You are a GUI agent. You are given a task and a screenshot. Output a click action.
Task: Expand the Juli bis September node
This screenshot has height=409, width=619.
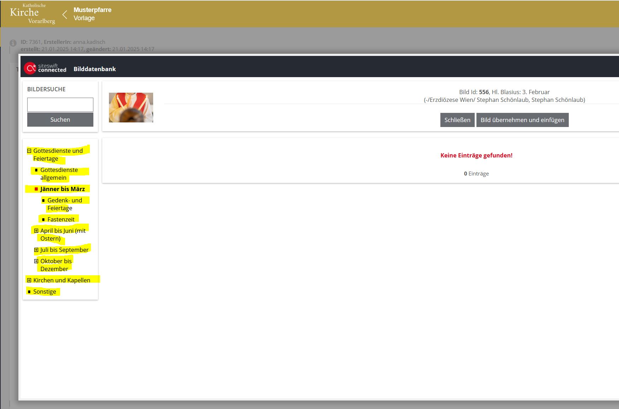(x=36, y=250)
